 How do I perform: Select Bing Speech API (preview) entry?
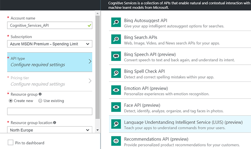[180, 56]
